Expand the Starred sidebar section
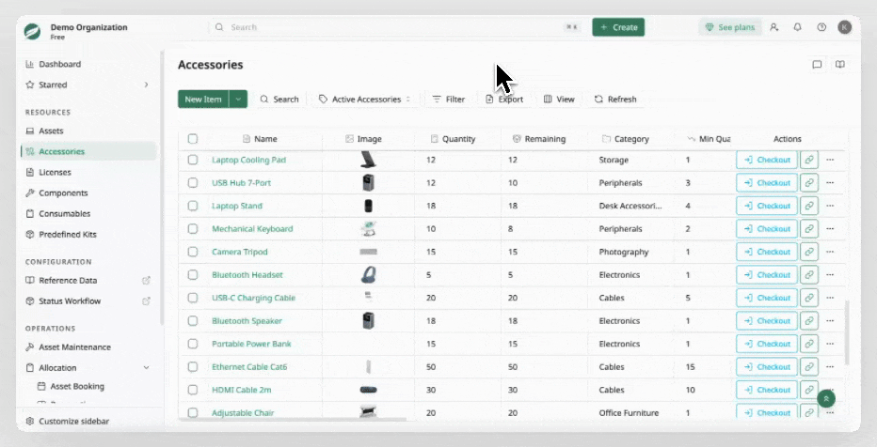The width and height of the screenshot is (877, 447). (x=146, y=85)
